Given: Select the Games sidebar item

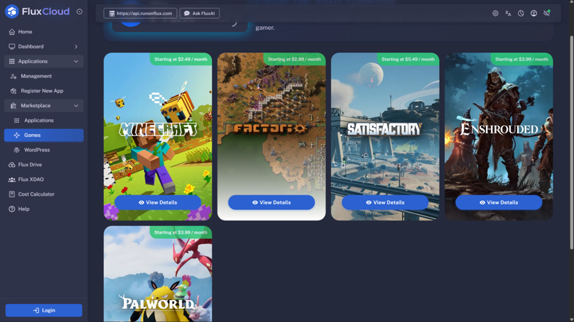Looking at the screenshot, I should coord(44,135).
